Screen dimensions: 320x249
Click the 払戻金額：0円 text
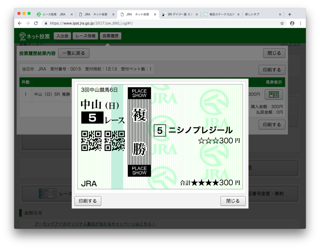pos(270,112)
